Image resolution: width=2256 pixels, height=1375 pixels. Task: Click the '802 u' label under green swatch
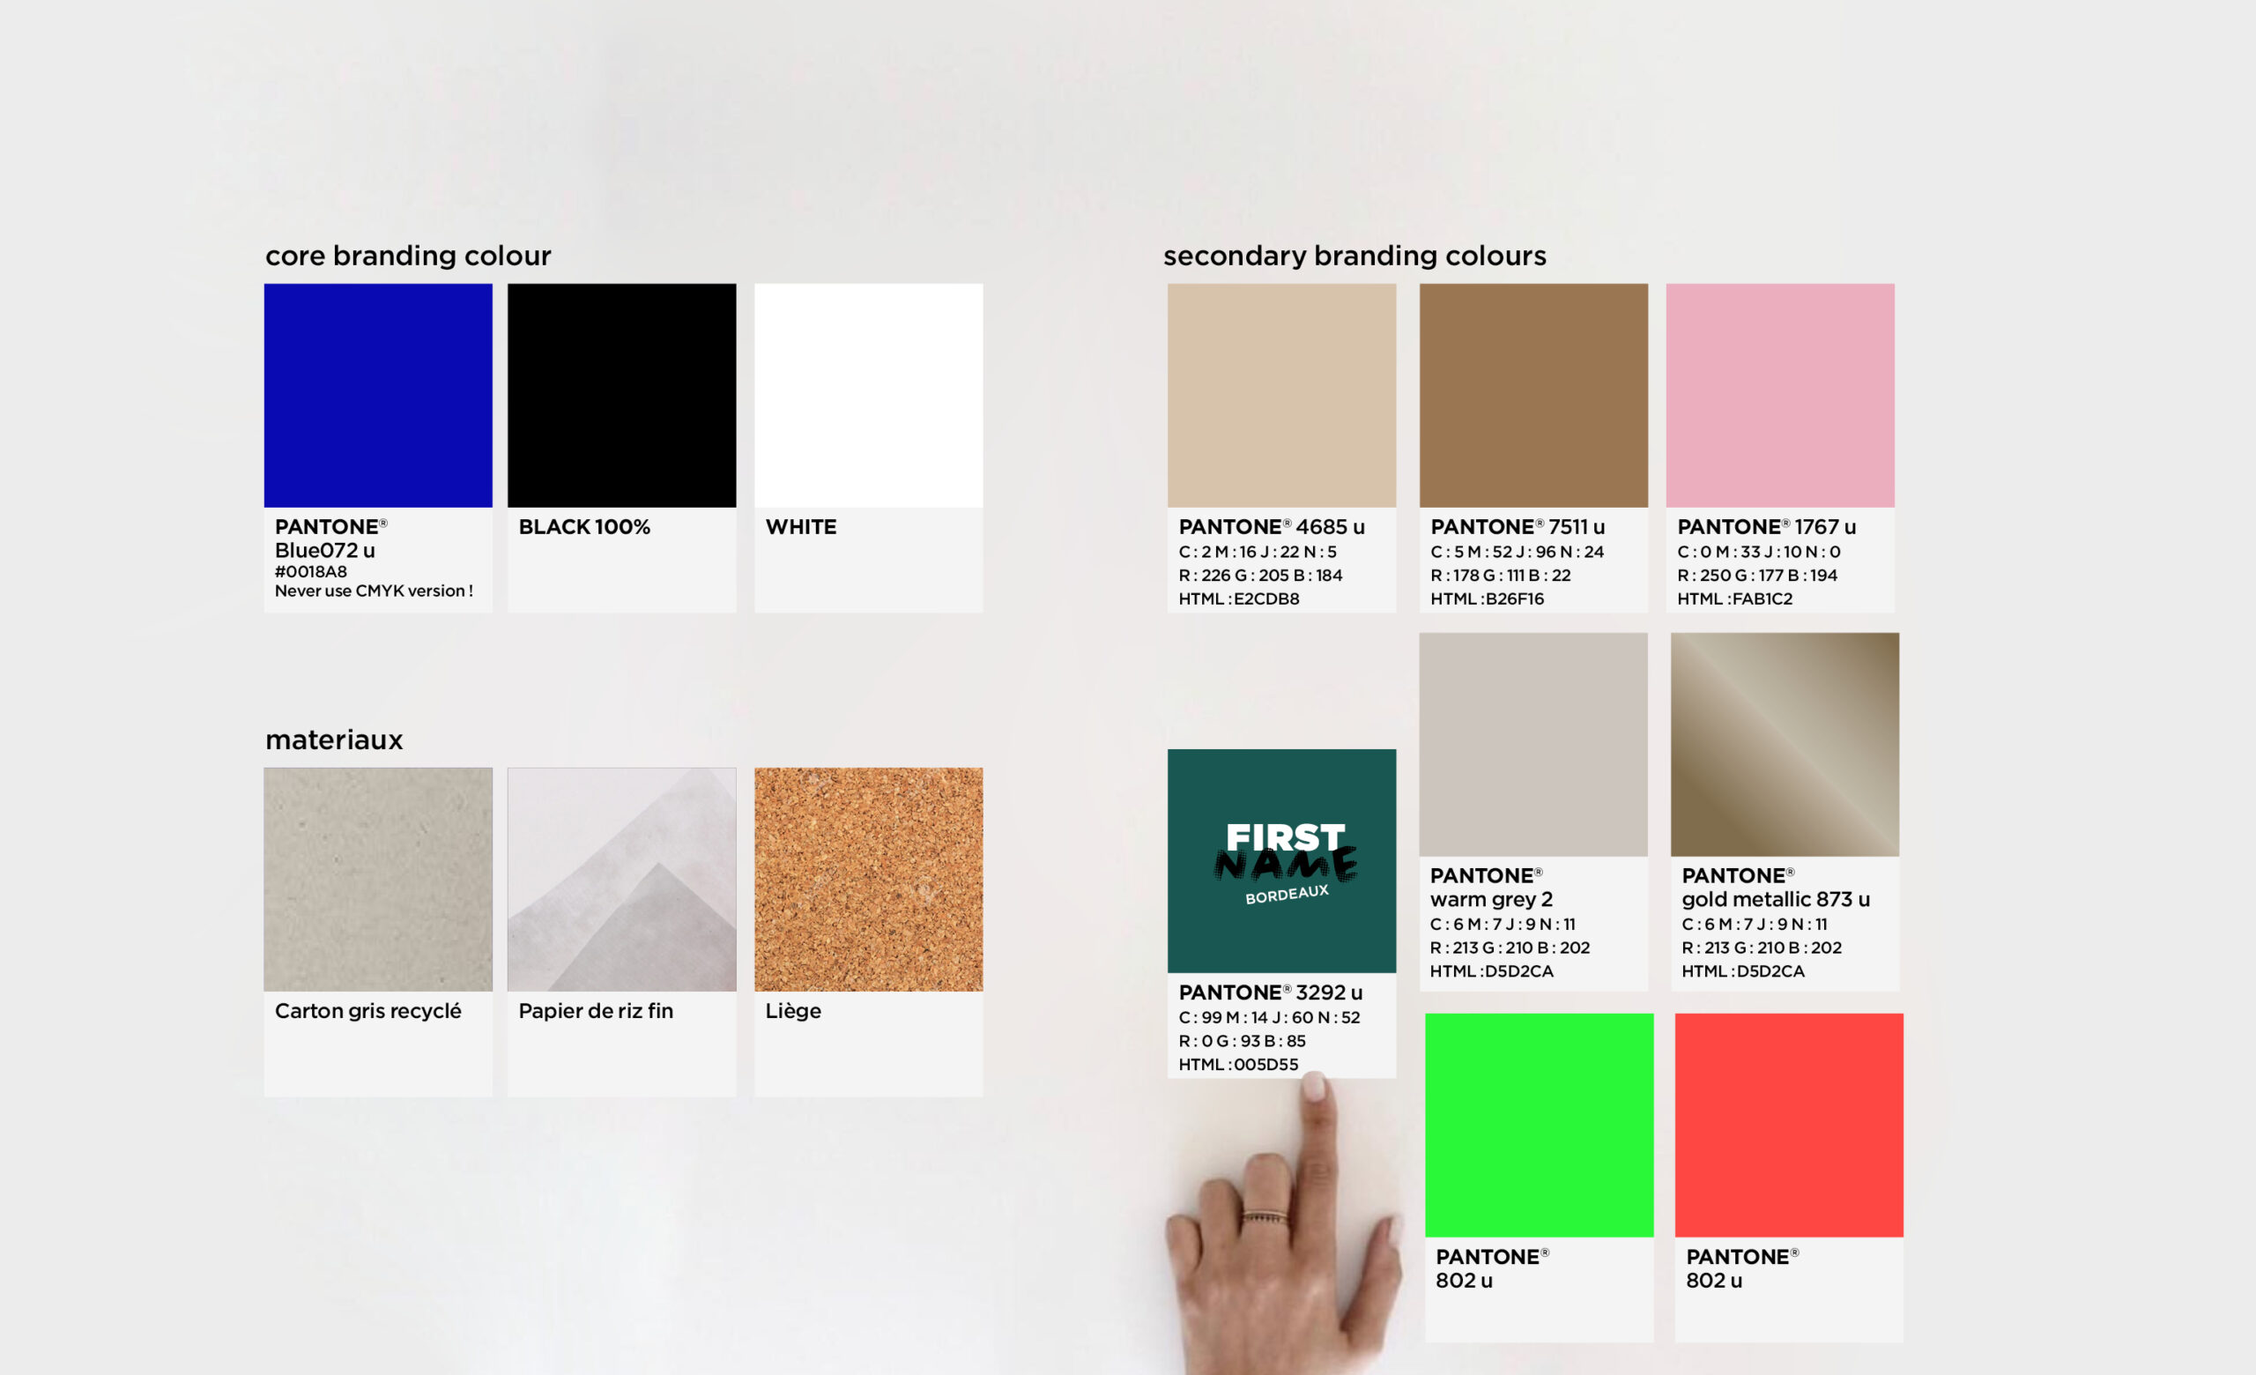click(1464, 1281)
